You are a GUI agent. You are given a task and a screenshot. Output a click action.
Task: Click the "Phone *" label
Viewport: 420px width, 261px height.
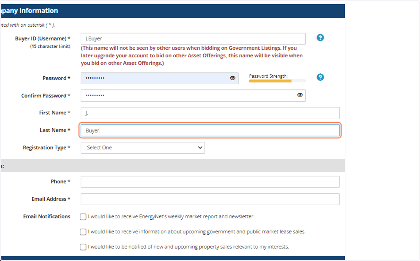tap(61, 182)
